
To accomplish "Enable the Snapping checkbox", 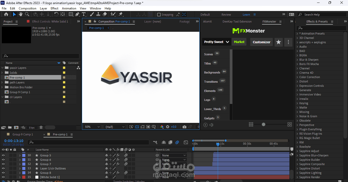I will (x=159, y=15).
